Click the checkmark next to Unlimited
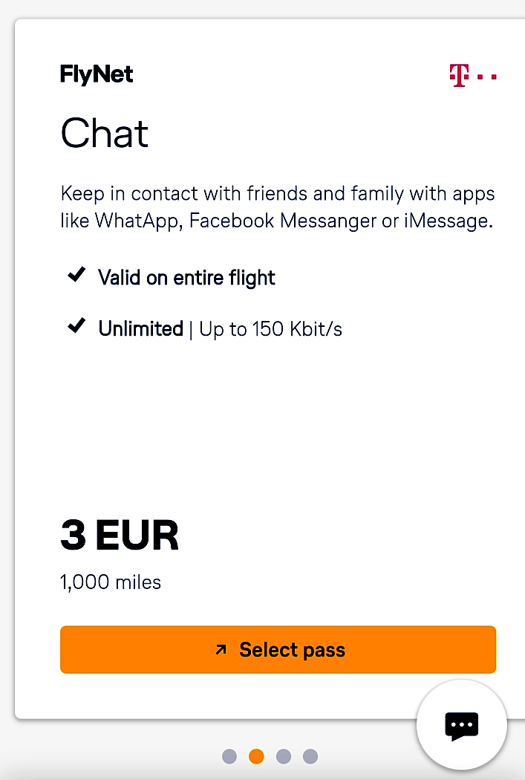525x780 pixels. tap(76, 325)
